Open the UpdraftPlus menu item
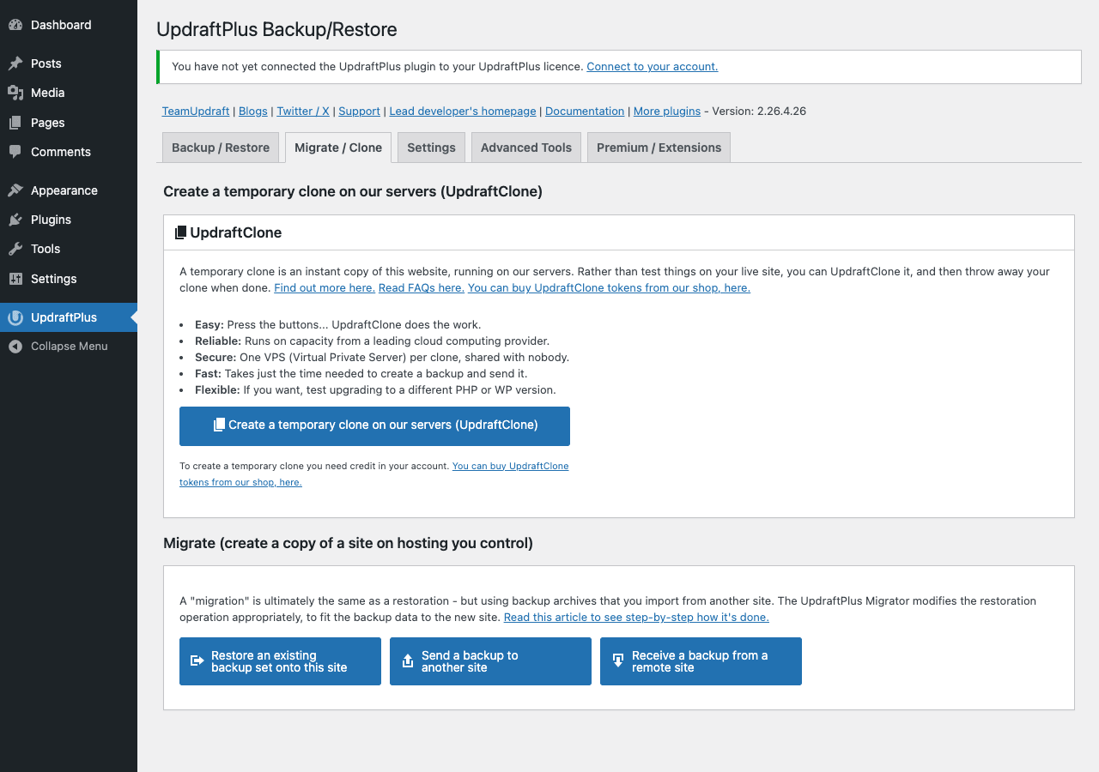This screenshot has height=772, width=1099. click(69, 317)
